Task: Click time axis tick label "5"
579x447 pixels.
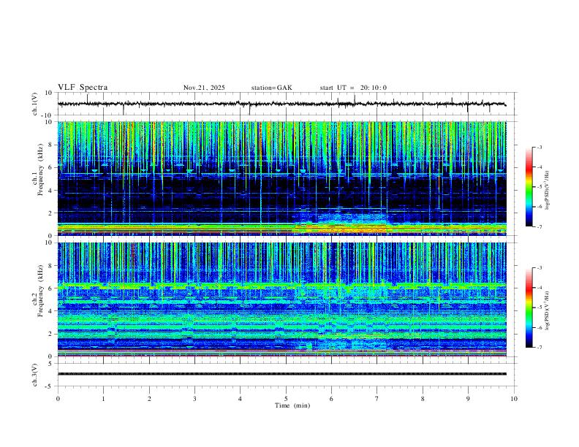Action: tap(286, 399)
